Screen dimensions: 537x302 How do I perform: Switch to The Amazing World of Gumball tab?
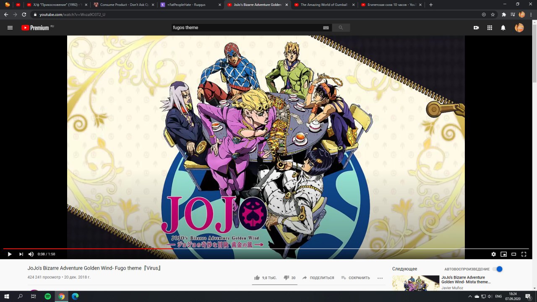(x=324, y=5)
